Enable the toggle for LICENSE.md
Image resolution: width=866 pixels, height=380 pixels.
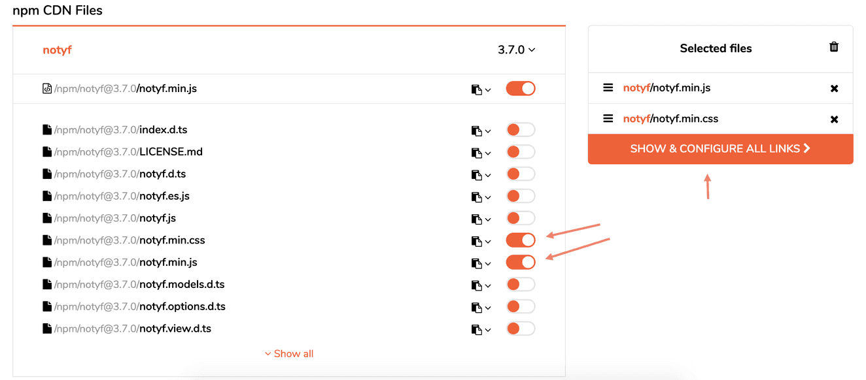click(x=520, y=151)
